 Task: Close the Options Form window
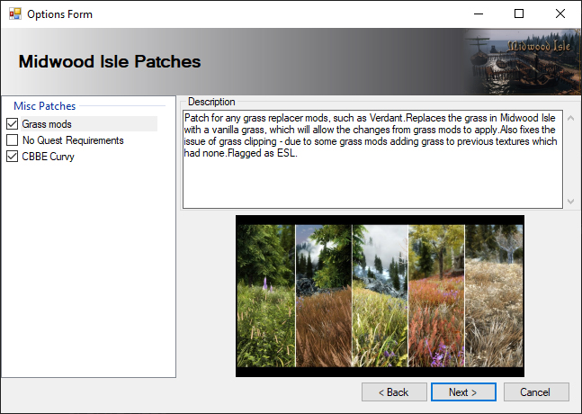click(x=560, y=14)
